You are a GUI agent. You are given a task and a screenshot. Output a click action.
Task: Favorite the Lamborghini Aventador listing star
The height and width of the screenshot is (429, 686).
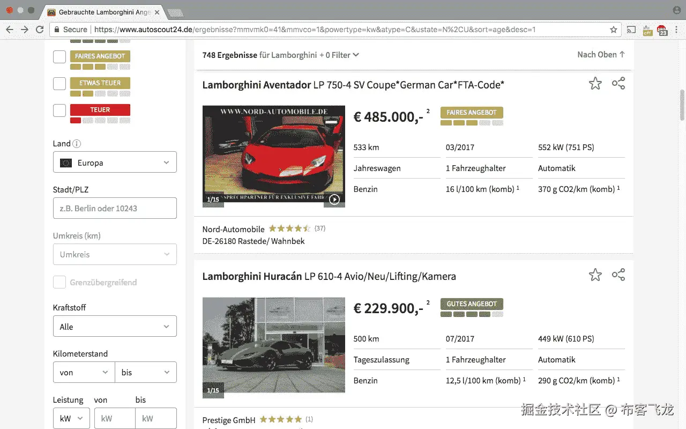click(x=595, y=84)
